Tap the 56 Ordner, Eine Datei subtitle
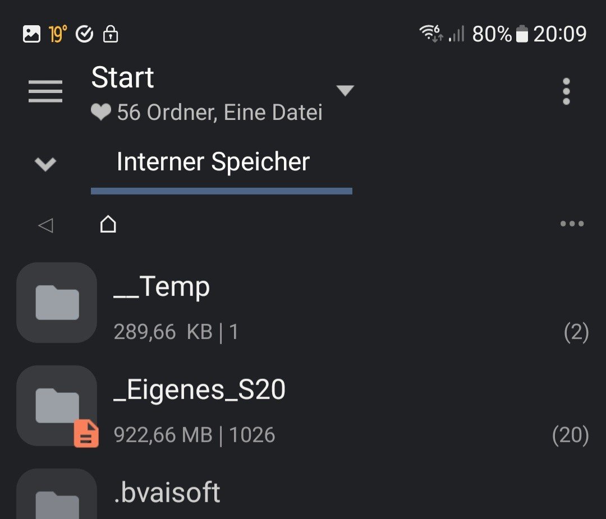 [x=219, y=113]
